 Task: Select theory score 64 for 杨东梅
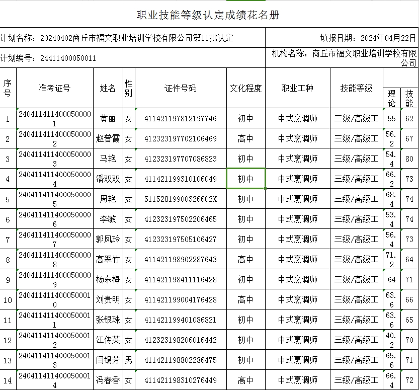pyautogui.click(x=392, y=279)
